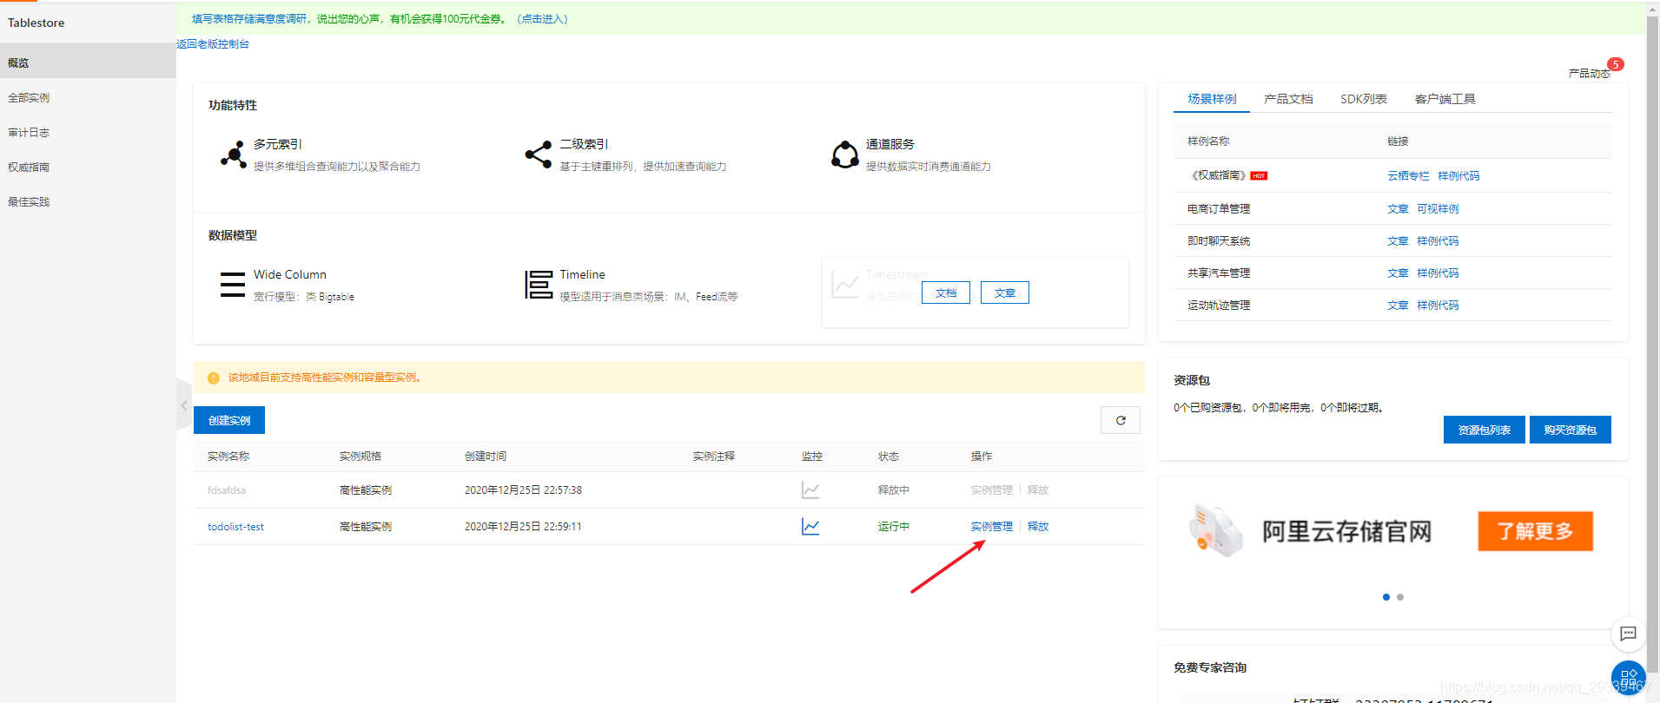This screenshot has height=703, width=1660.
Task: Click the 资源包列表 button
Action: [1484, 430]
